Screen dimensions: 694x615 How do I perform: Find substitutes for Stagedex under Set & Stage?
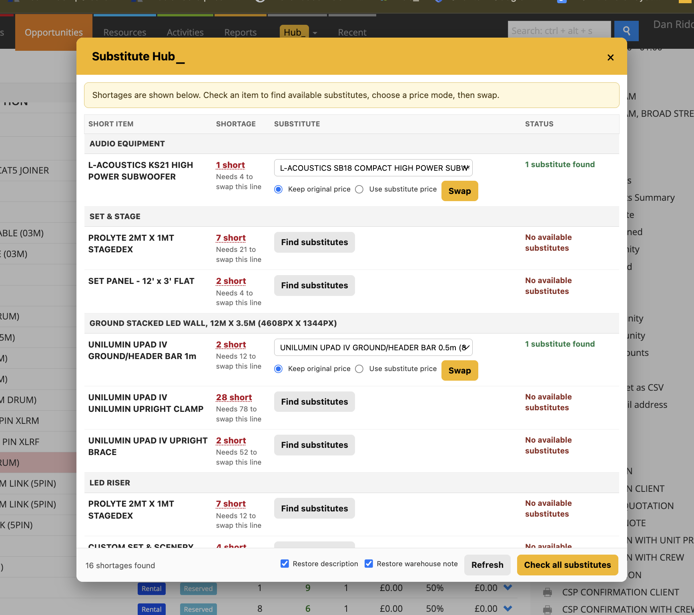tap(314, 242)
